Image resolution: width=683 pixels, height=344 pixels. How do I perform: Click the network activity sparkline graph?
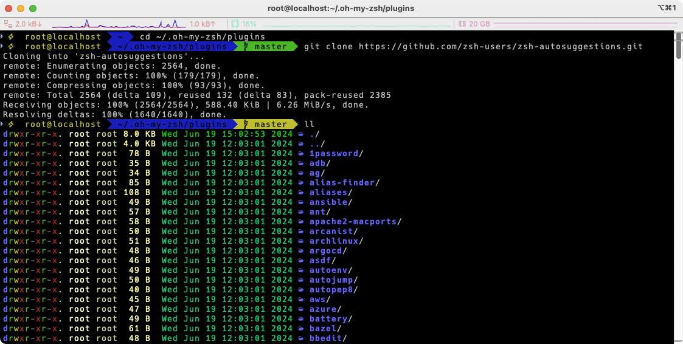[x=119, y=24]
